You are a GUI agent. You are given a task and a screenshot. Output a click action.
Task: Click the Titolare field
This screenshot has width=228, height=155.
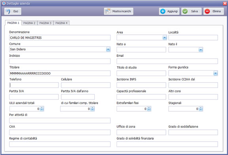(x=60, y=73)
